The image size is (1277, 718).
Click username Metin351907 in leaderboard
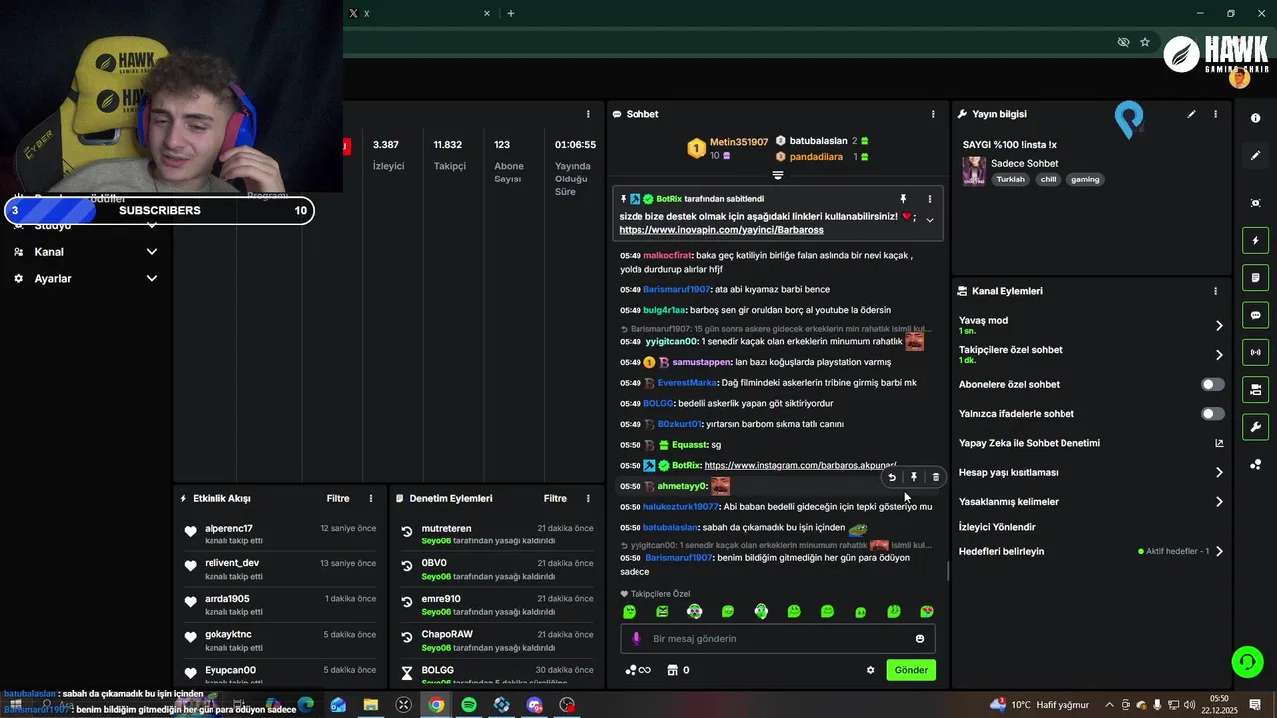pyautogui.click(x=739, y=142)
